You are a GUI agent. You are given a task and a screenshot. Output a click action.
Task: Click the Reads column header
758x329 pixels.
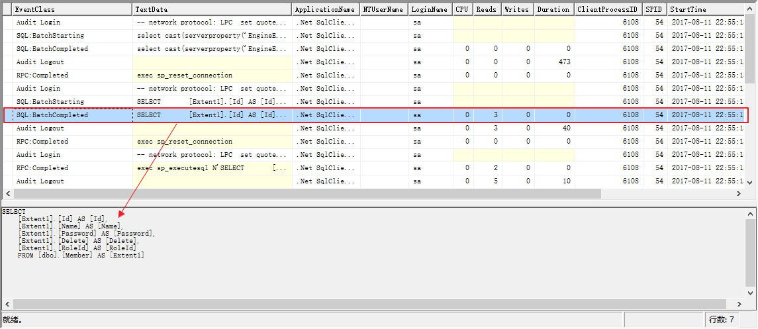[488, 9]
